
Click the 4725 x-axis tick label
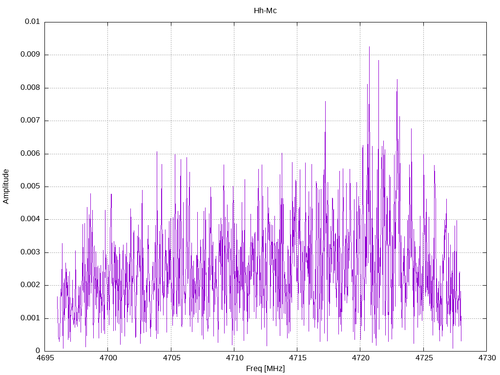(423, 358)
